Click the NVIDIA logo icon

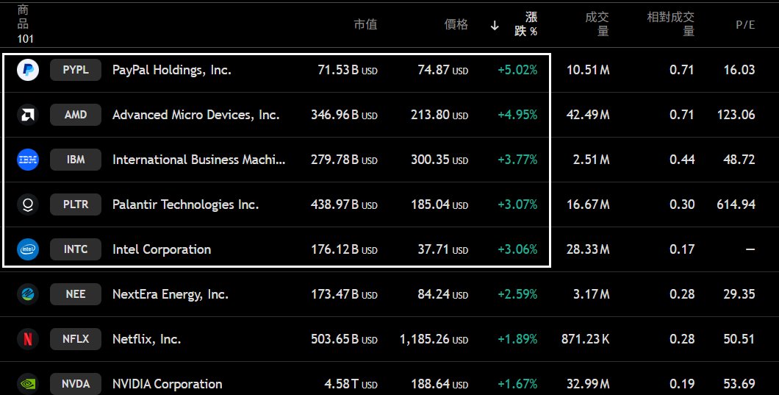pos(28,384)
